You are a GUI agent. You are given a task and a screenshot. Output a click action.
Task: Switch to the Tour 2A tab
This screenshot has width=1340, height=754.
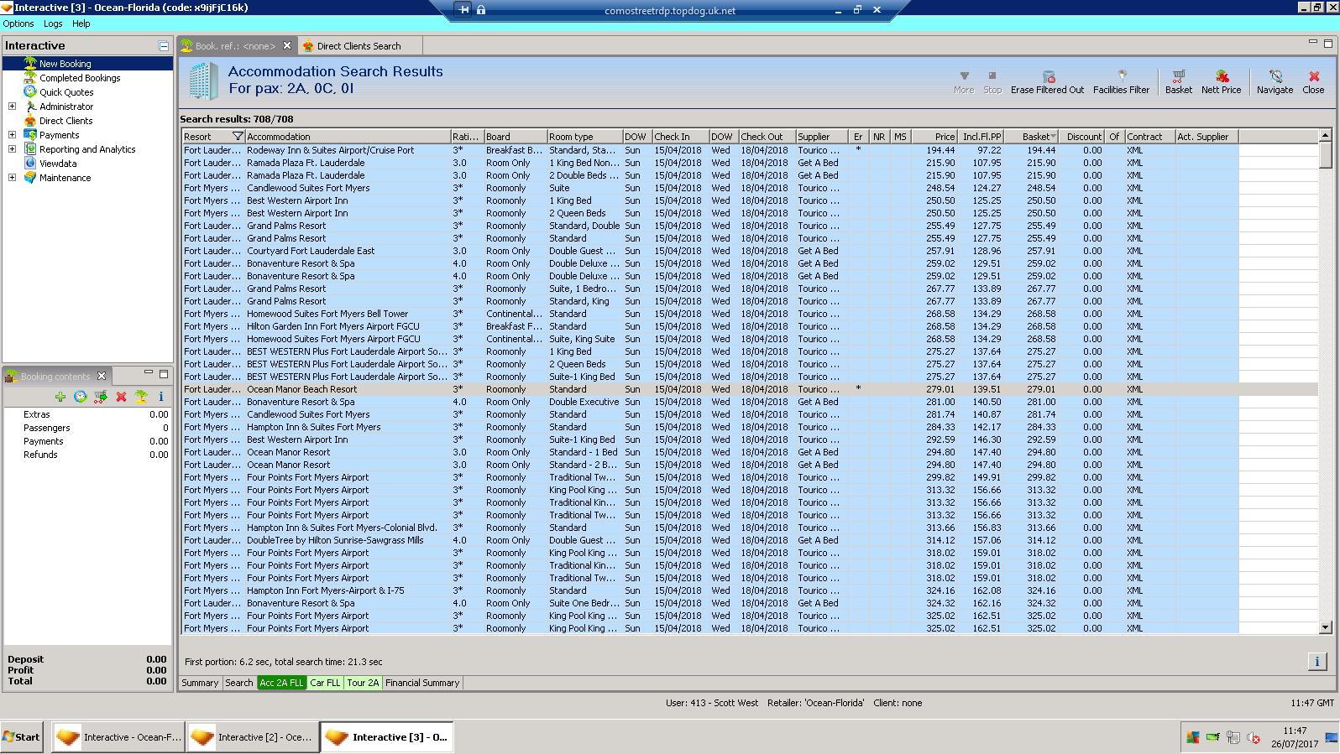point(364,683)
